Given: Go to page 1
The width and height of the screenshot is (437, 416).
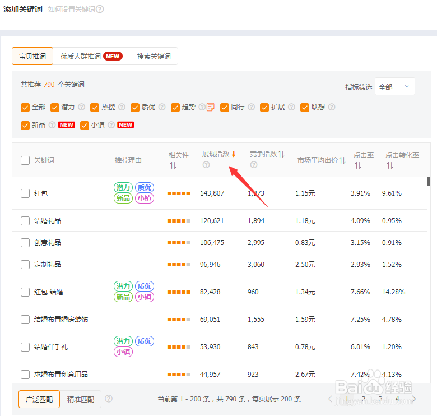Looking at the screenshot, I should (347, 399).
